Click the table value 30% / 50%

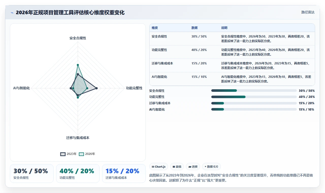(x=199, y=37)
